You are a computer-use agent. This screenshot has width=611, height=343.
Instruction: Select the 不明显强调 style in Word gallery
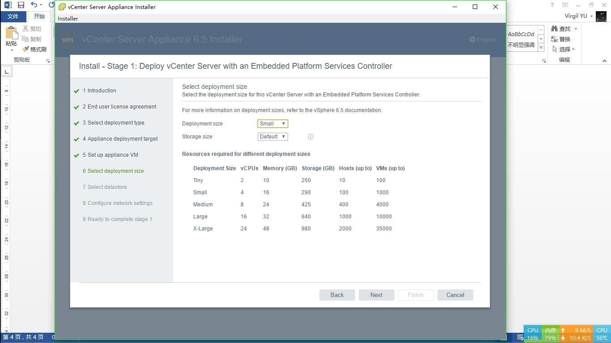[x=521, y=39]
